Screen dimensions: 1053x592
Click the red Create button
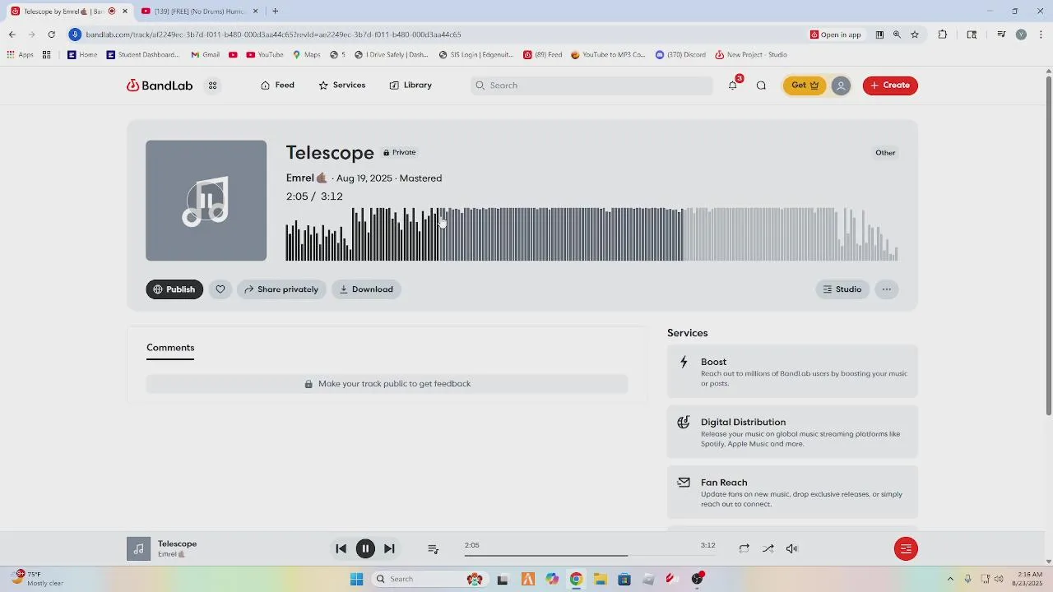890,86
